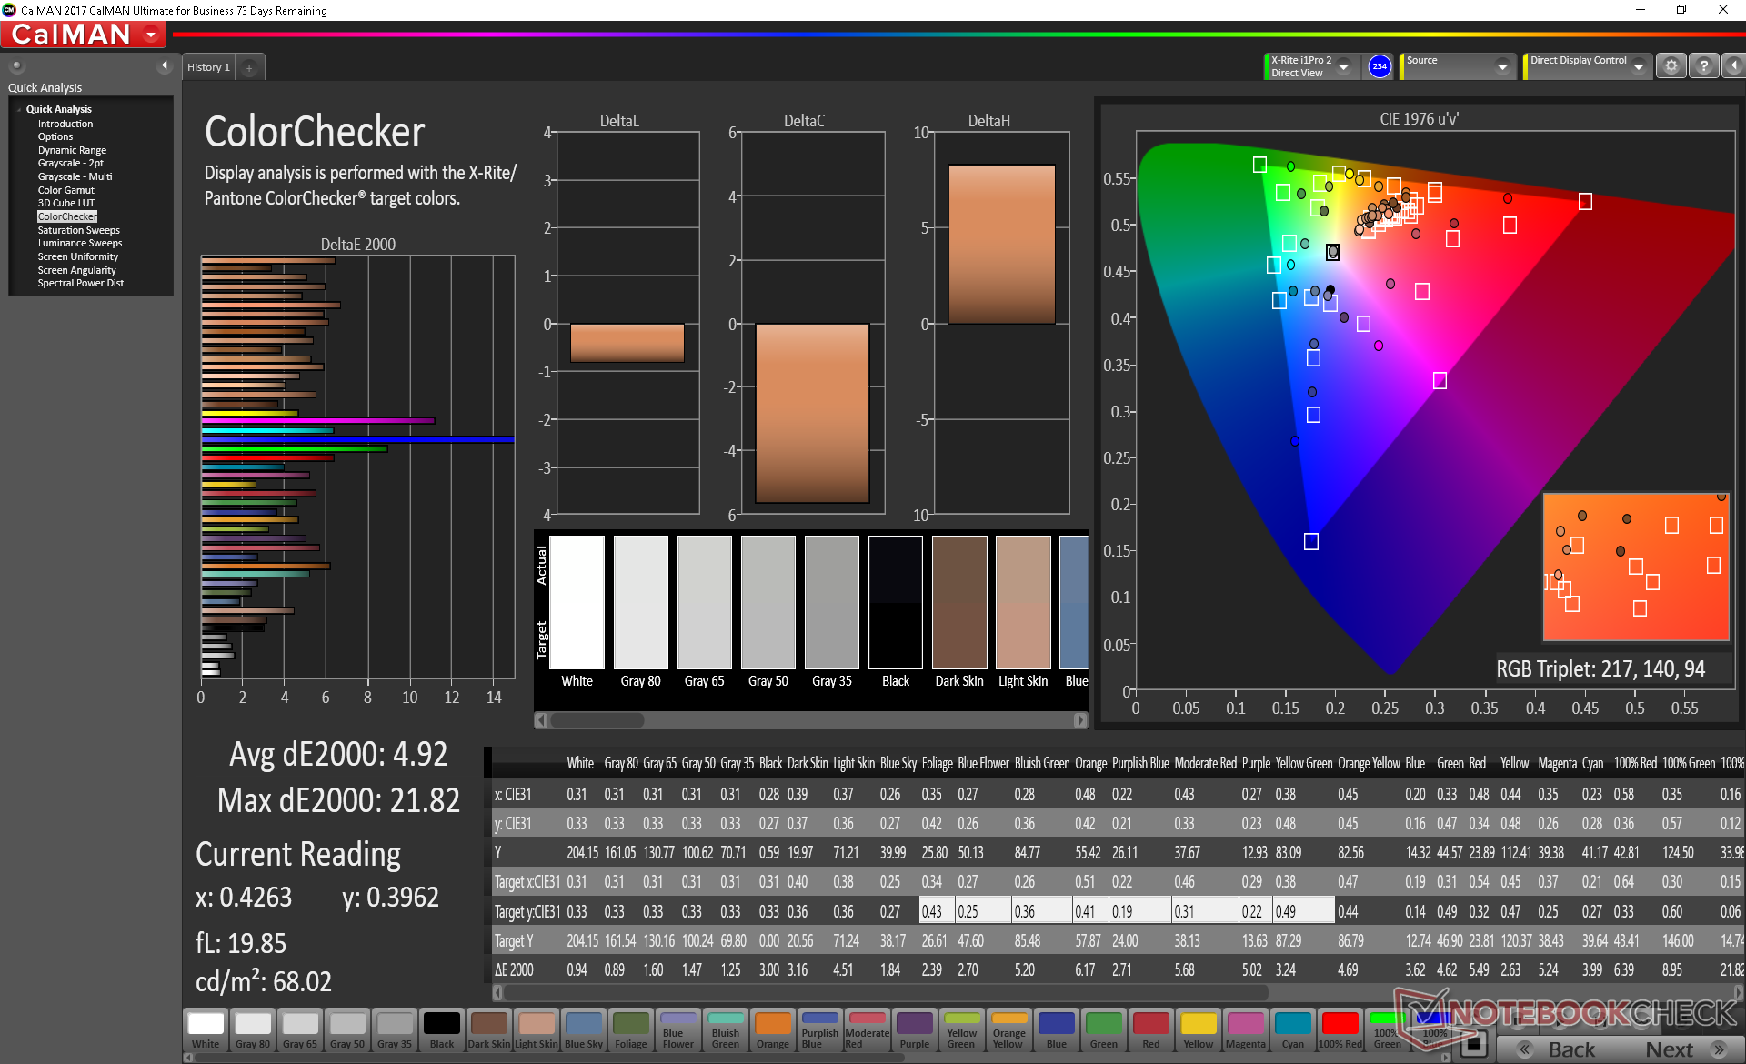Open the settings gear in the toolbar
The width and height of the screenshot is (1746, 1064).
click(1671, 66)
